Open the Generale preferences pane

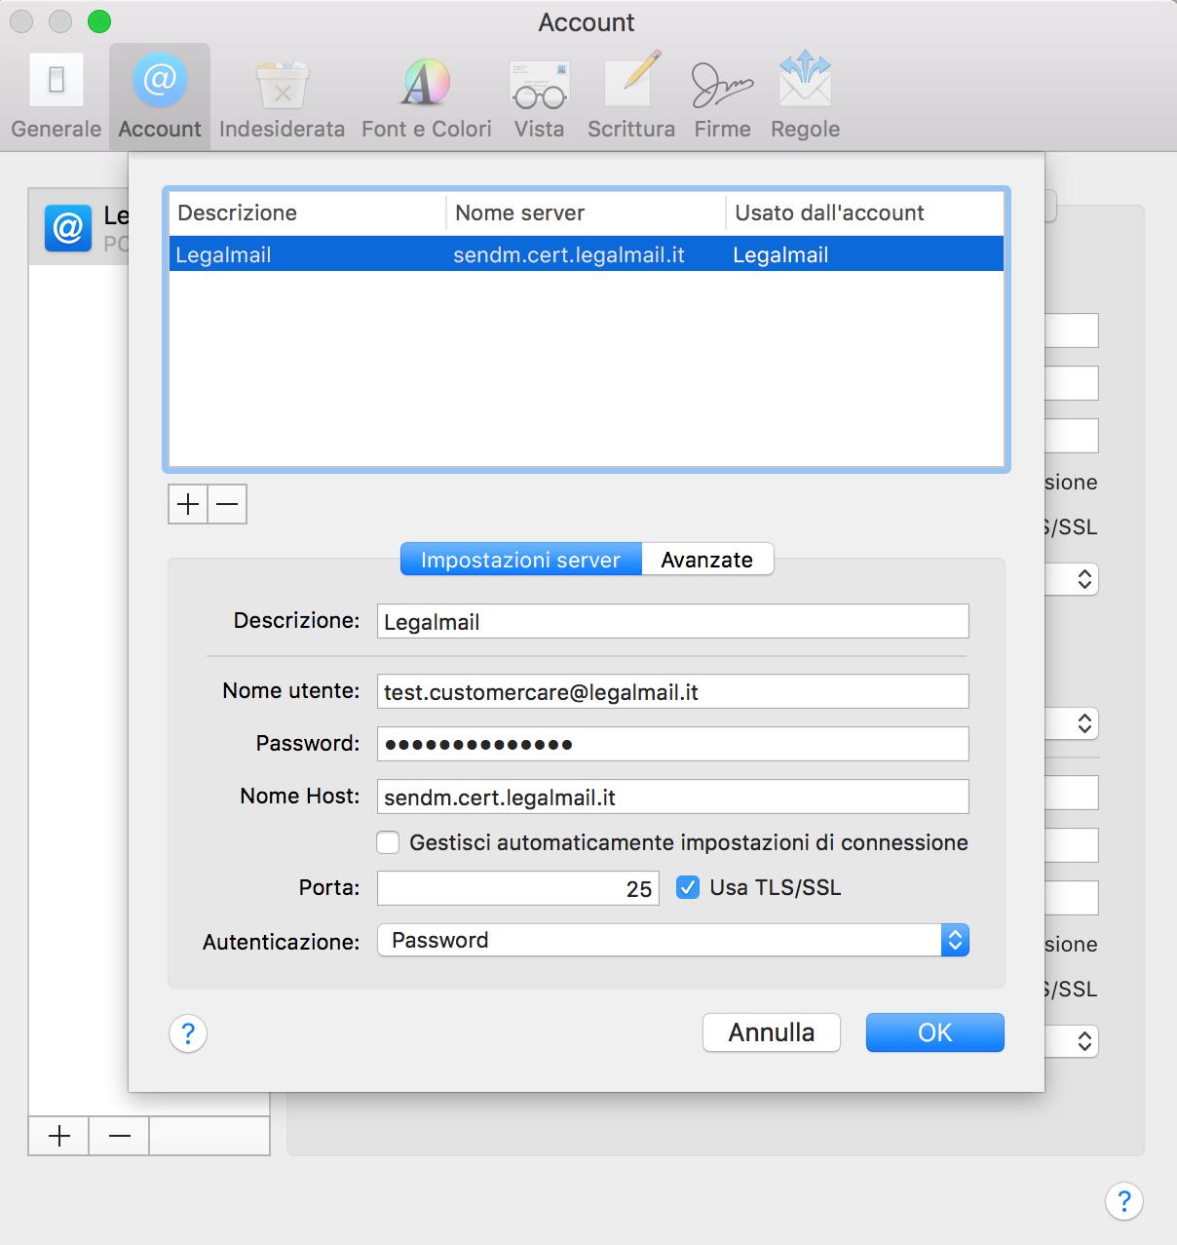tap(56, 97)
